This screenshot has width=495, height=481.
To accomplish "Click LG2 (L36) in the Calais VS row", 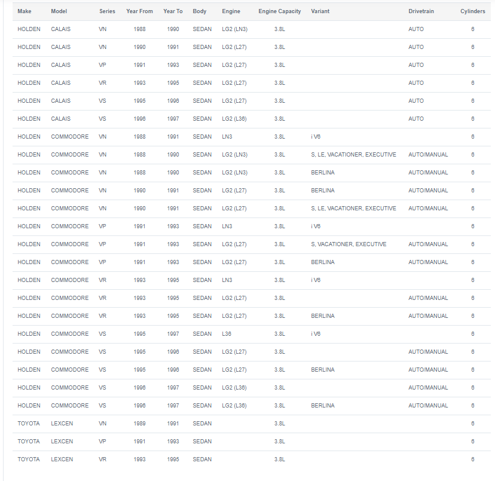I will 234,119.
